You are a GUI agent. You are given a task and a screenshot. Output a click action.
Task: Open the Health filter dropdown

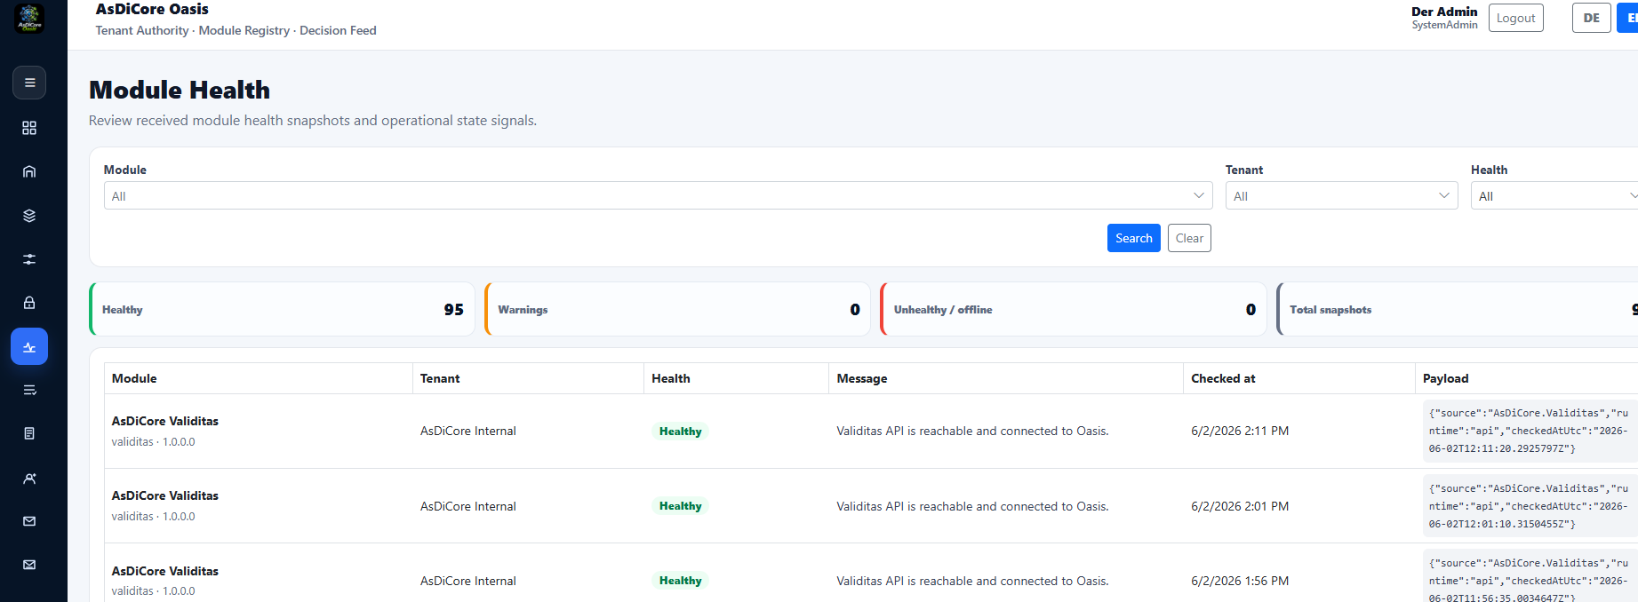[x=1554, y=195]
